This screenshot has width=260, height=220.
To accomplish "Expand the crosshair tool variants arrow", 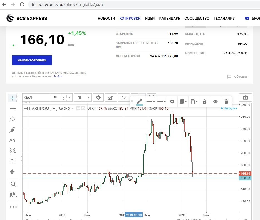I will tap(18, 98).
